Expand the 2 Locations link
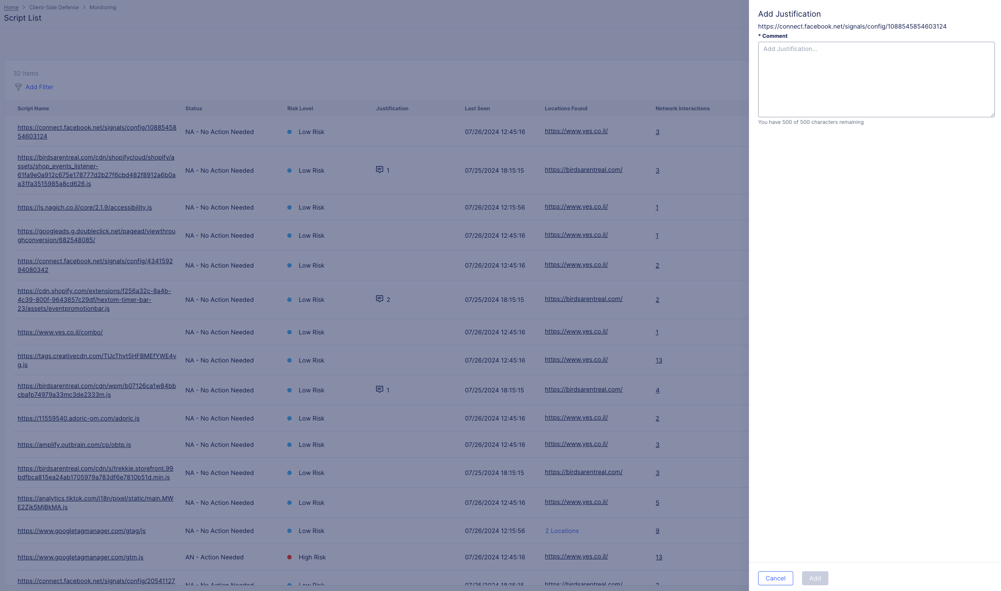 click(562, 531)
